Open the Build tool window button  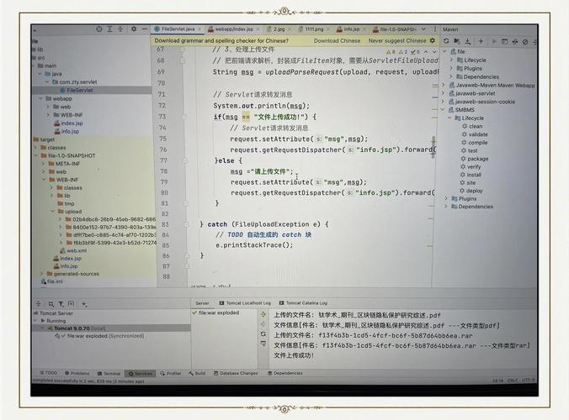[x=197, y=373]
